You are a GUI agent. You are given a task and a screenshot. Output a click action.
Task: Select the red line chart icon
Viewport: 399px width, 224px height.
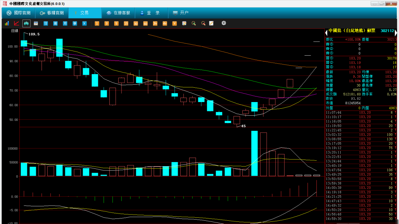[x=17, y=23]
